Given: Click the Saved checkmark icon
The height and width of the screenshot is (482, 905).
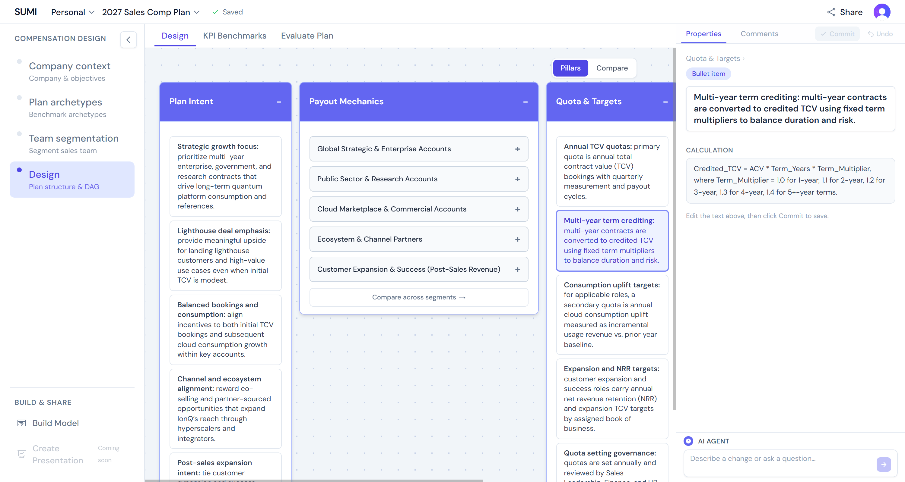Looking at the screenshot, I should (215, 12).
